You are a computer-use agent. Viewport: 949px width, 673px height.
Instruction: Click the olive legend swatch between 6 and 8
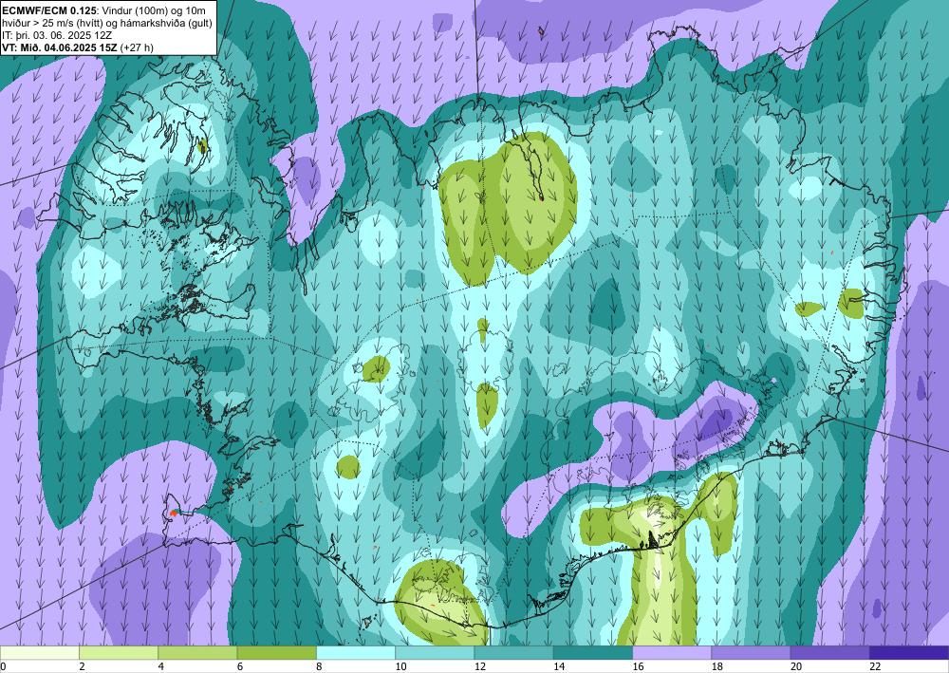point(276,653)
